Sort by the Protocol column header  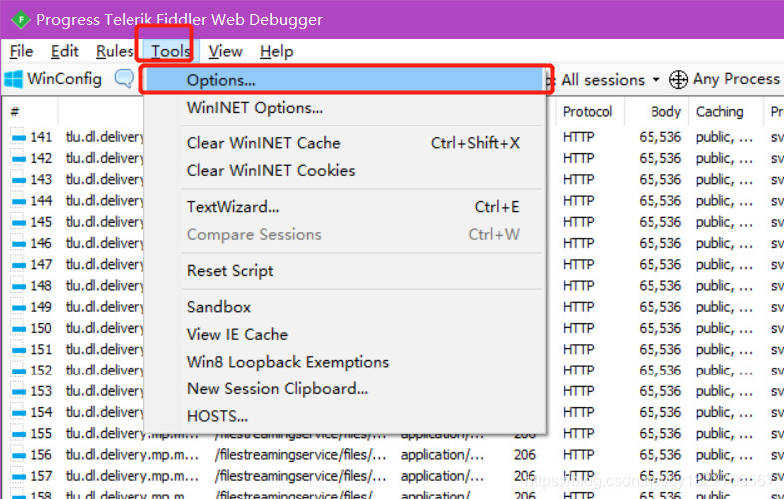point(587,111)
